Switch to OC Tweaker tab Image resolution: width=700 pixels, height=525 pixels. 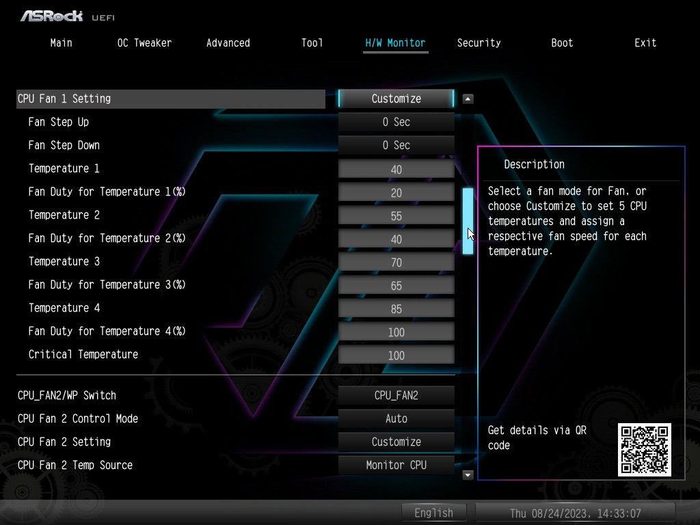pyautogui.click(x=144, y=43)
